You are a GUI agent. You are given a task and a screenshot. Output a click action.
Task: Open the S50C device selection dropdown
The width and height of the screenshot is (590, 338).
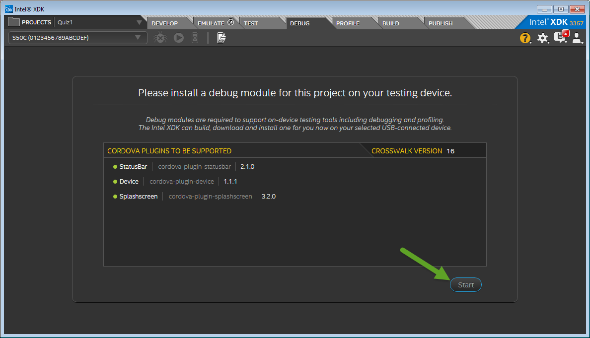[x=77, y=38]
